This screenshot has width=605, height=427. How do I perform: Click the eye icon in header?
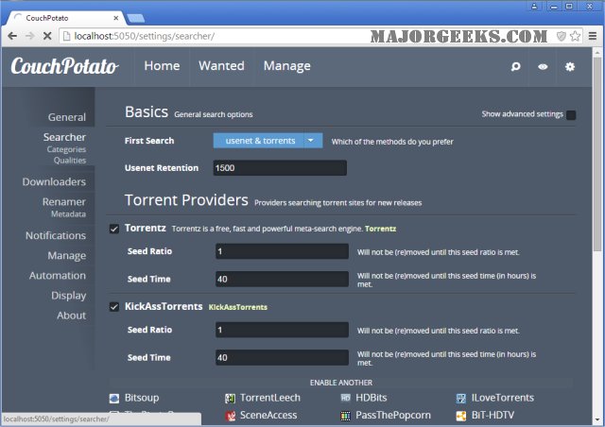point(543,67)
